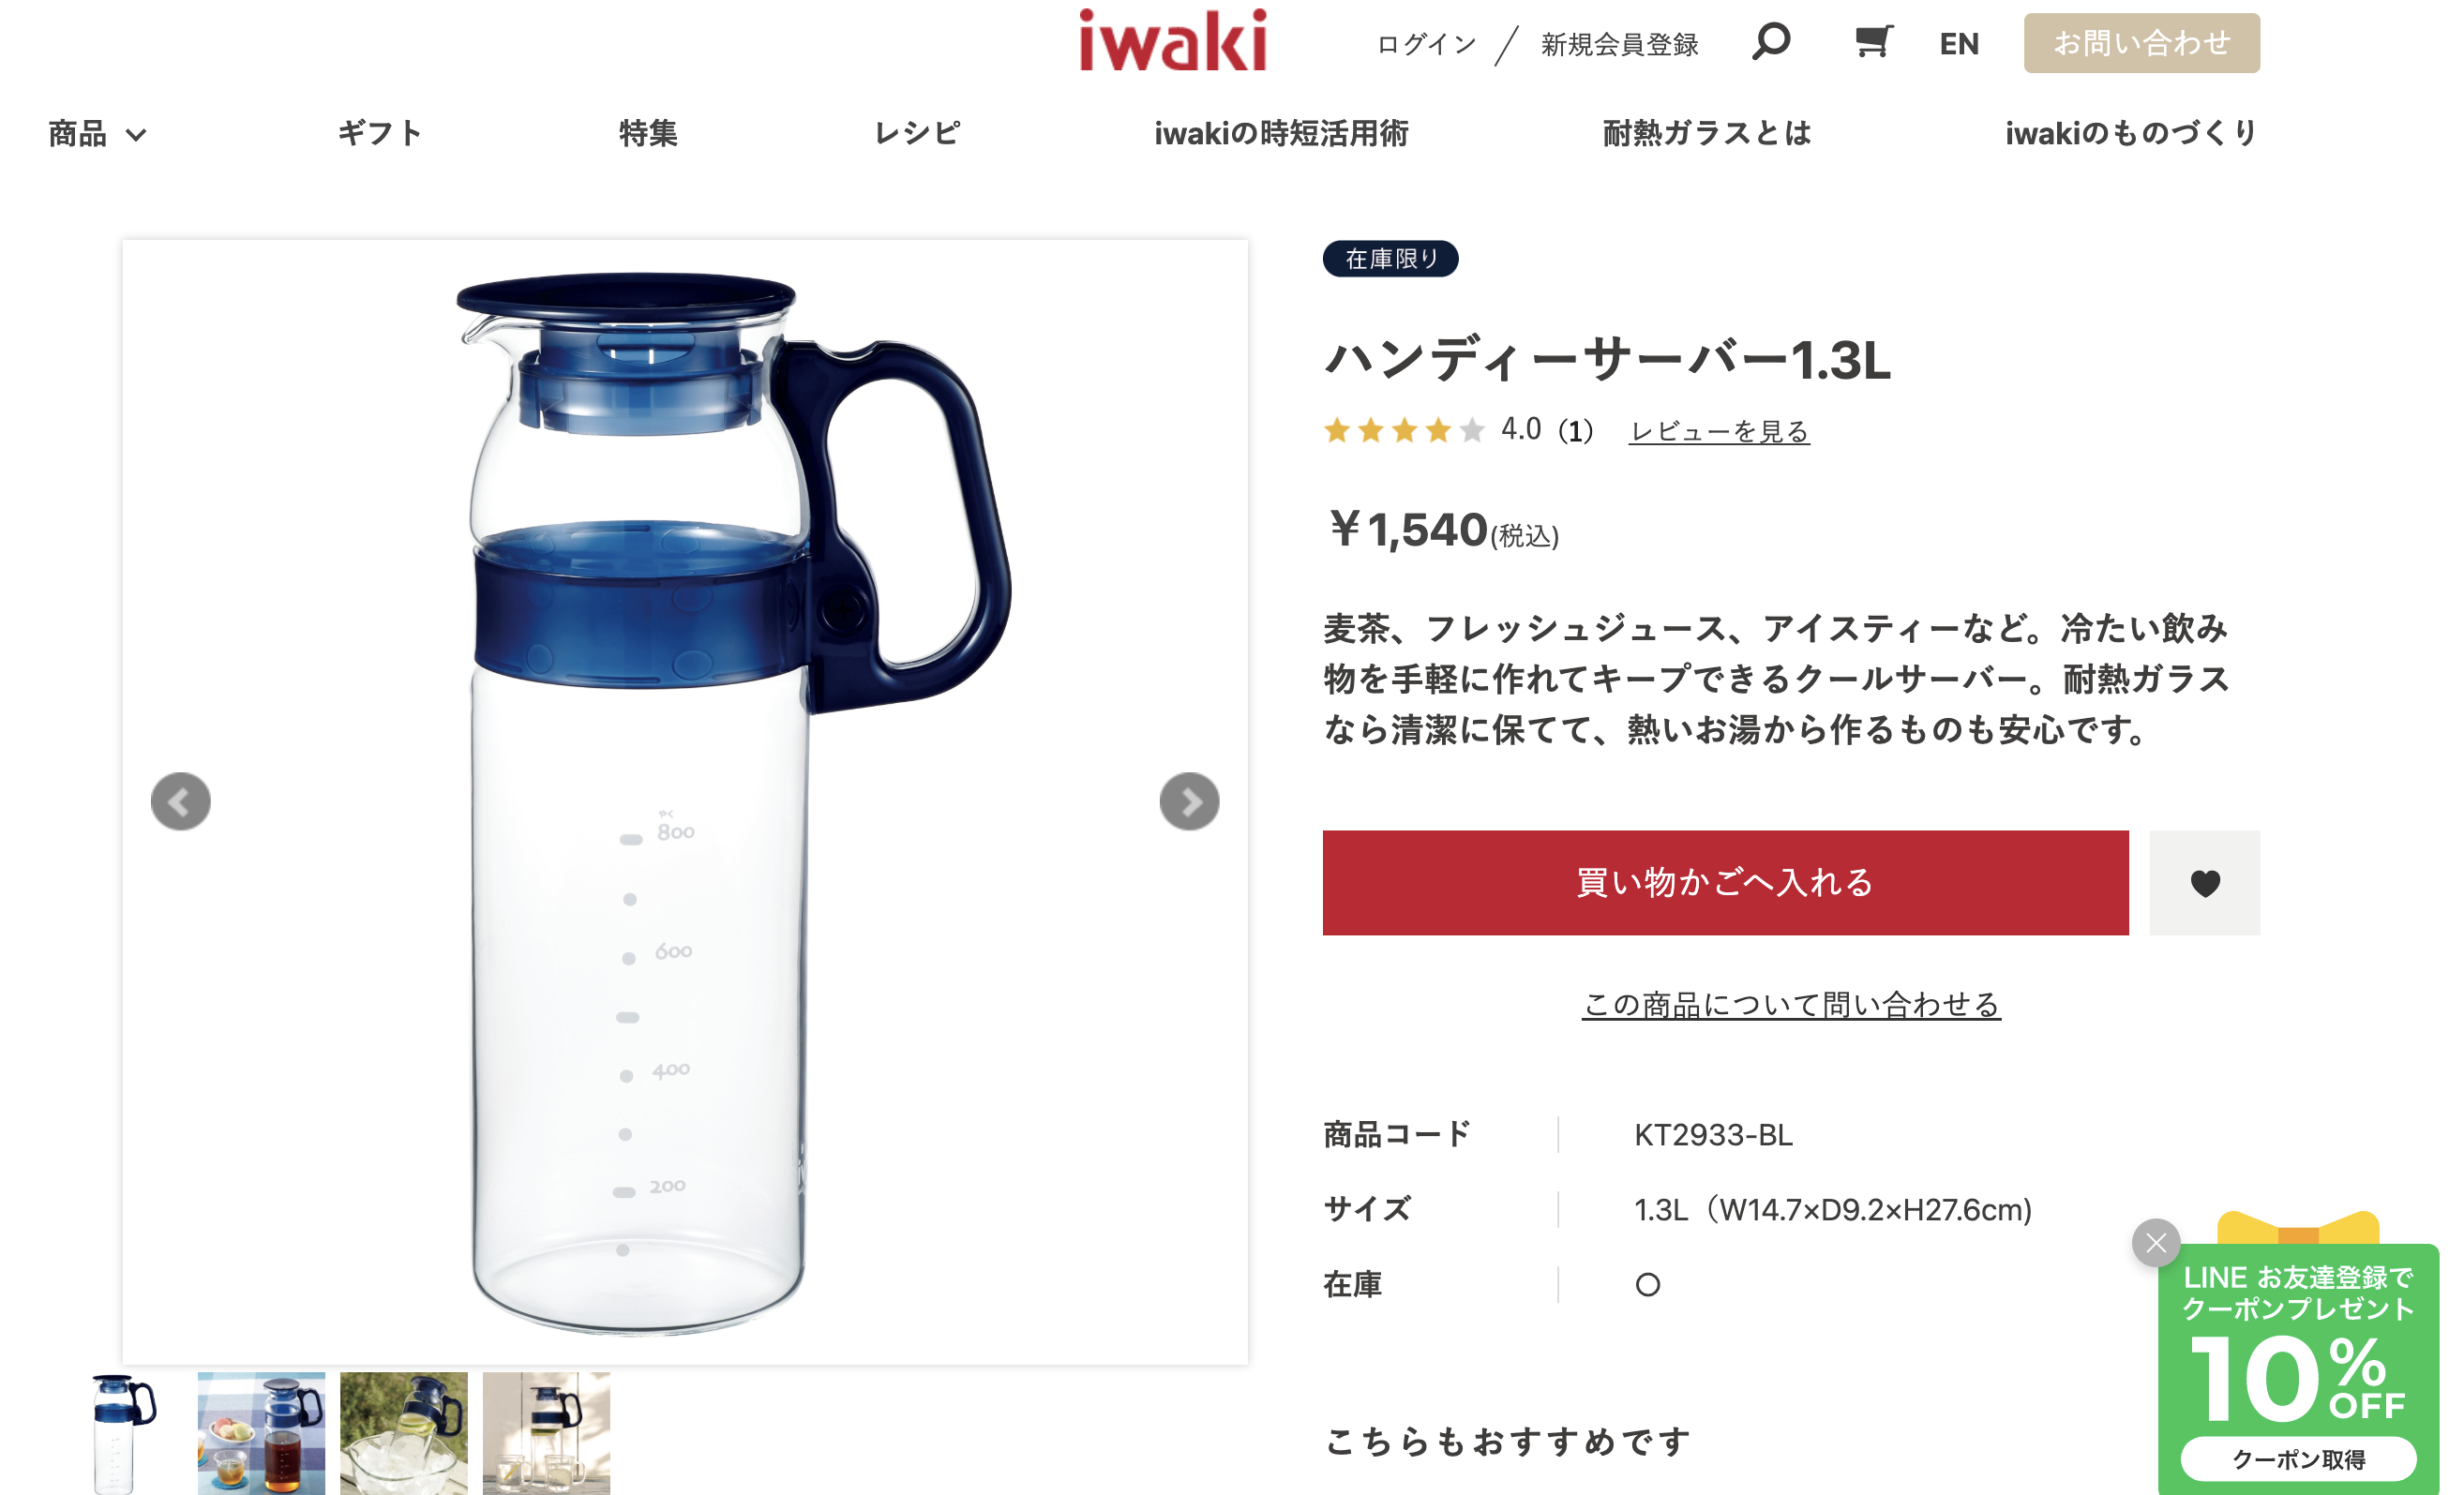Go to 耐熱ガラスとは page
This screenshot has width=2464, height=1495.
coord(1706,132)
